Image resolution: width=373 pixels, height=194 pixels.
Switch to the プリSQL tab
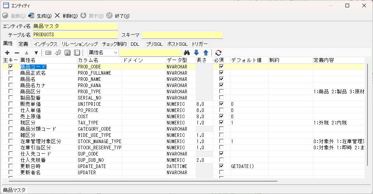[x=154, y=44]
